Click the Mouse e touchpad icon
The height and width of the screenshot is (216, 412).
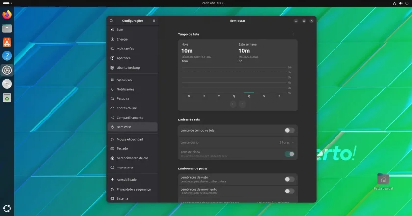112,140
